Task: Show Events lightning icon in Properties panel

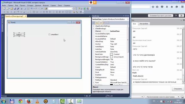Action: click(104, 23)
